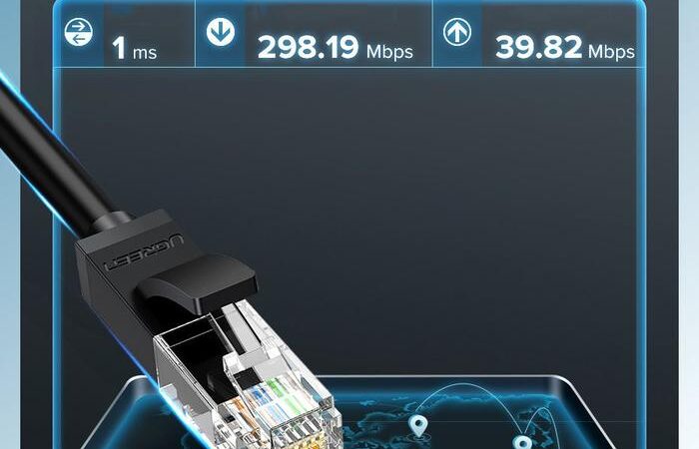699x449 pixels.
Task: Click the ms unit label
Action: [145, 54]
